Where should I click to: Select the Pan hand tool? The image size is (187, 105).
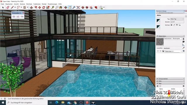coord(70,8)
